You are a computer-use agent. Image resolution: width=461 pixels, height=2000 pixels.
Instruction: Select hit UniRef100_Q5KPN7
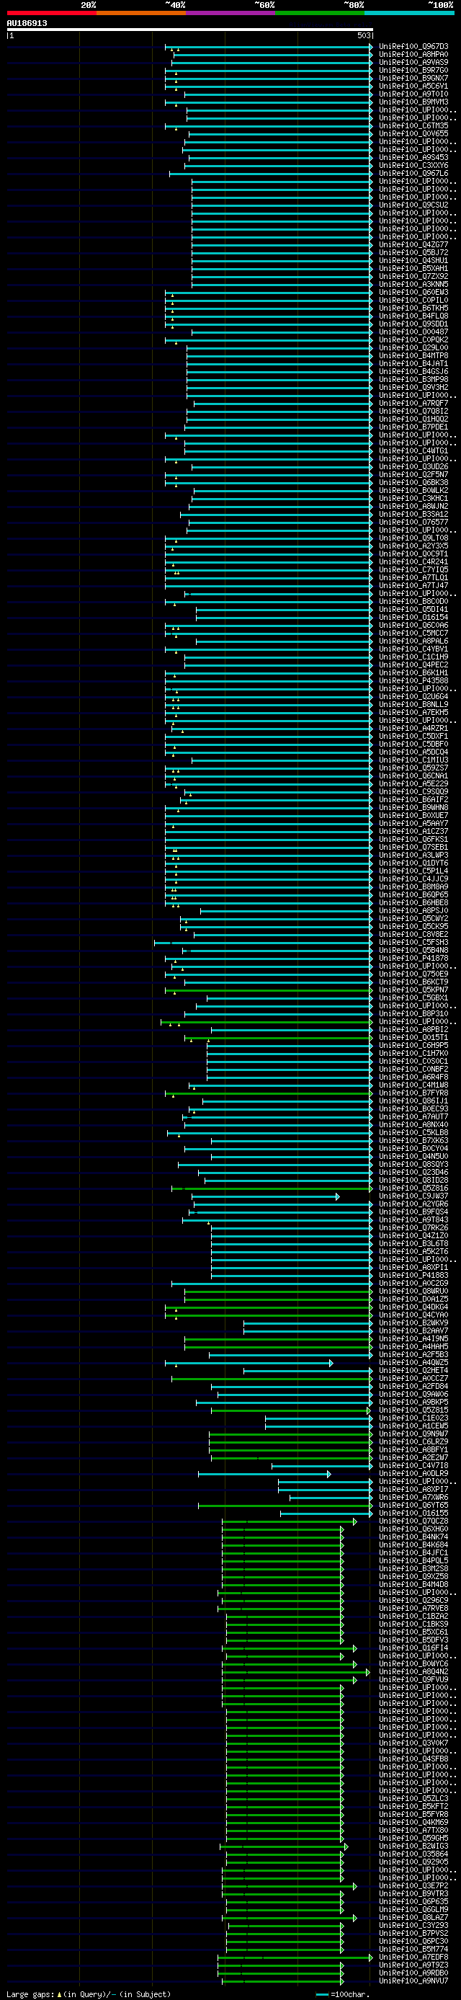(x=413, y=990)
